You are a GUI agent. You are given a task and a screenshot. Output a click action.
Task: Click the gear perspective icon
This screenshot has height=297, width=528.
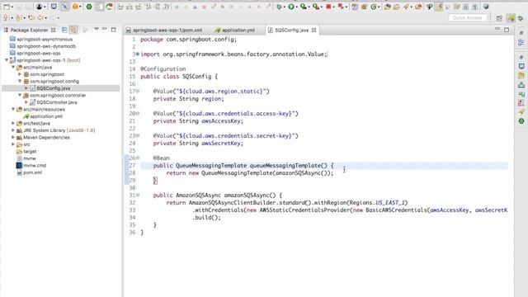click(x=521, y=18)
